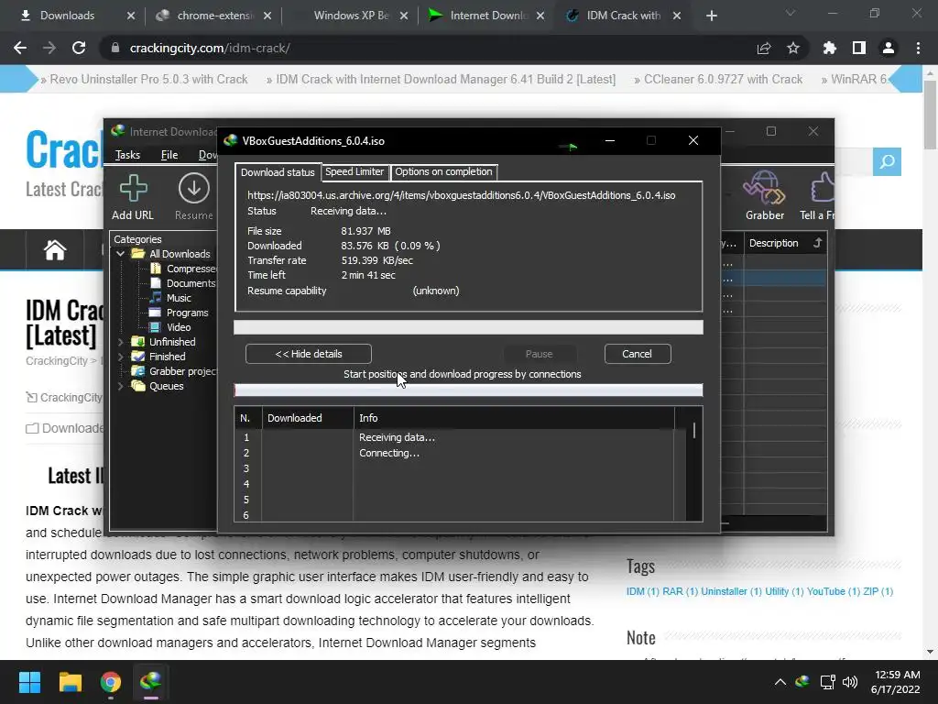Click the Tell a Friend thumbs-up icon

(x=822, y=187)
